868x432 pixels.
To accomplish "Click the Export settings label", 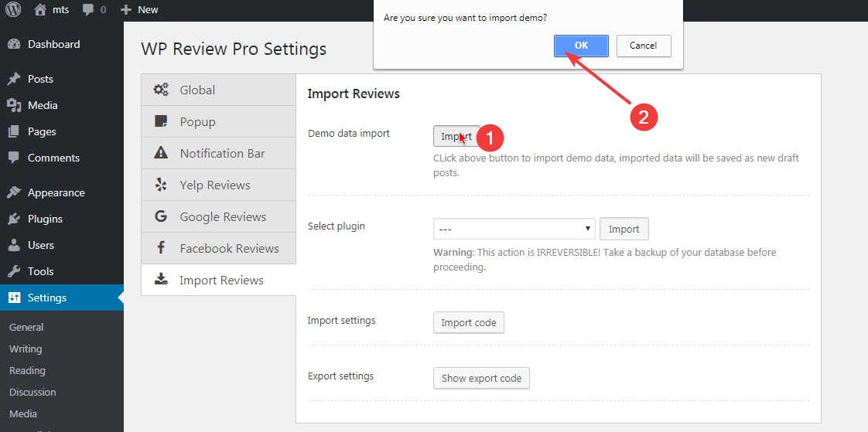I will [x=340, y=376].
